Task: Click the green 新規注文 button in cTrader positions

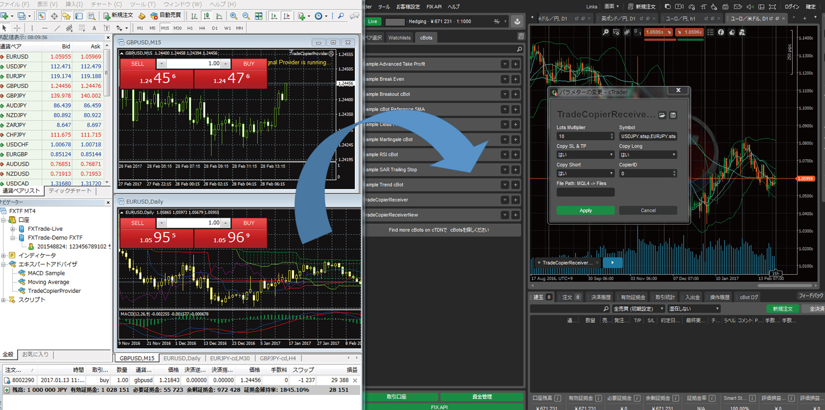Action: tap(782, 309)
